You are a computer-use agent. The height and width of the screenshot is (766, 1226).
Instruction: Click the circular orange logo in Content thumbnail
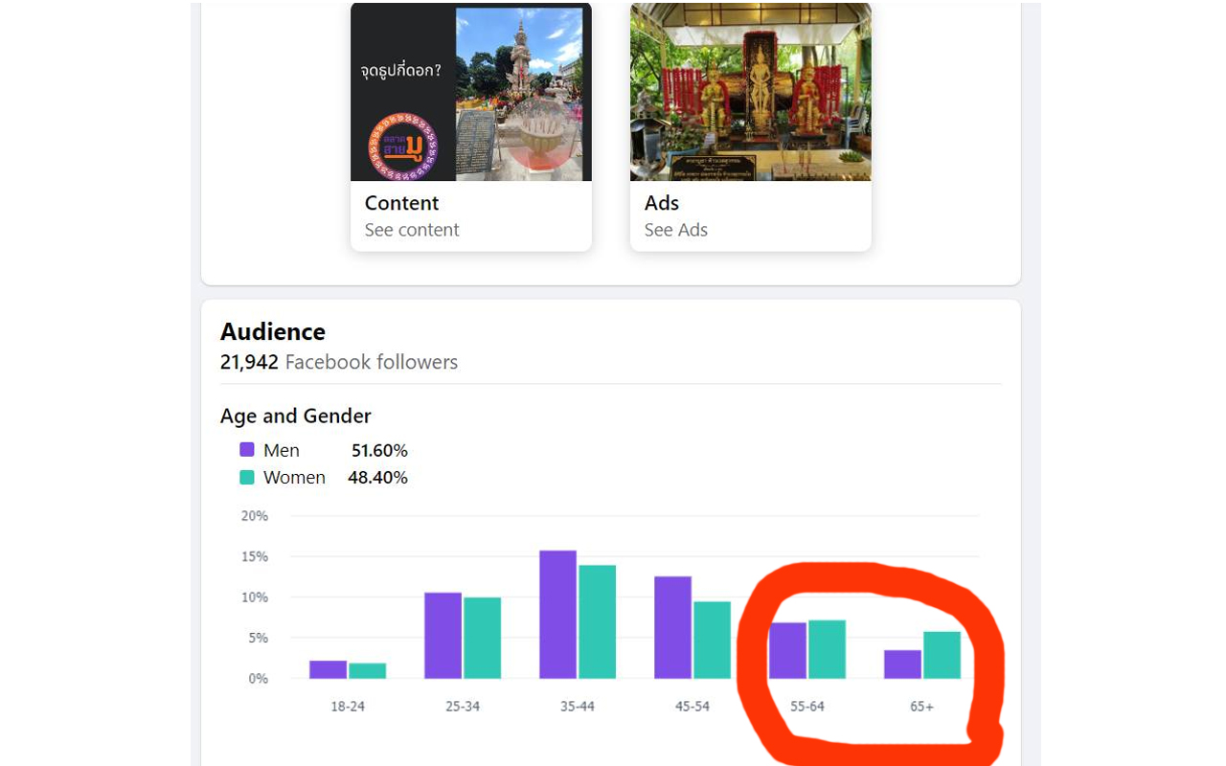[x=403, y=146]
